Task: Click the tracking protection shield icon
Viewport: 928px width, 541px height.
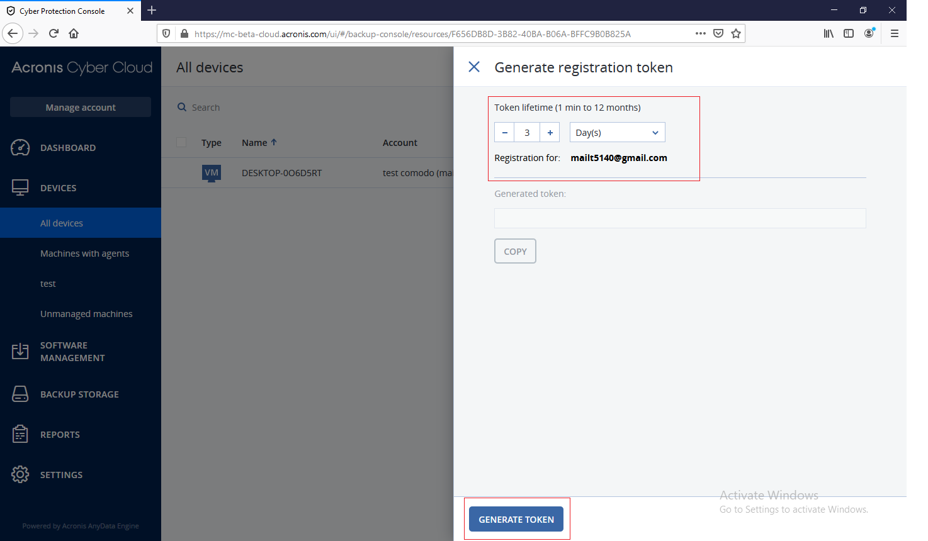Action: [166, 33]
